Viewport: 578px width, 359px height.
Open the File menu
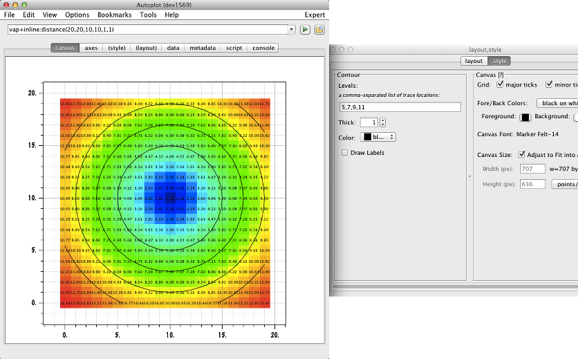coord(9,15)
